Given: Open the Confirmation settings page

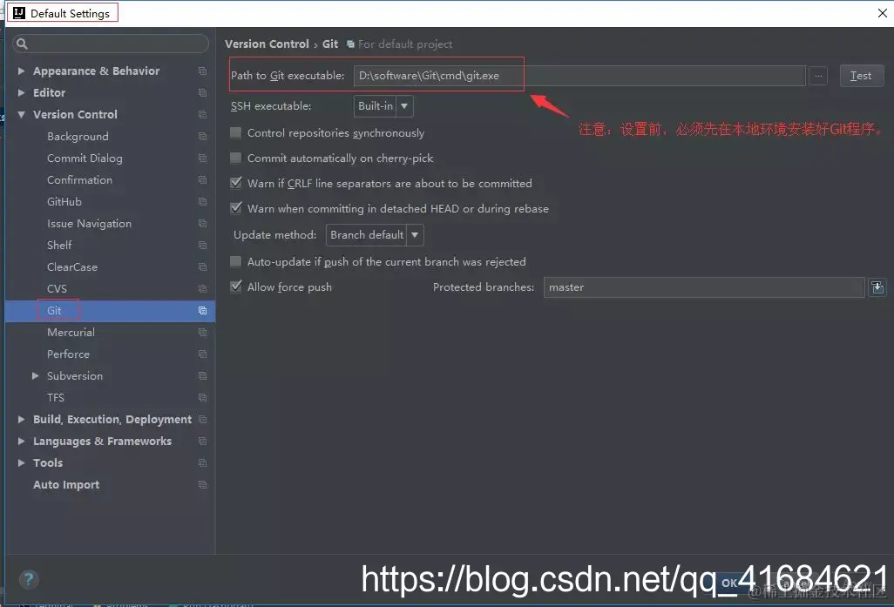Looking at the screenshot, I should tap(79, 179).
